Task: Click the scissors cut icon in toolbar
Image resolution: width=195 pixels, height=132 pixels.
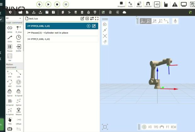Action: coord(69,12)
